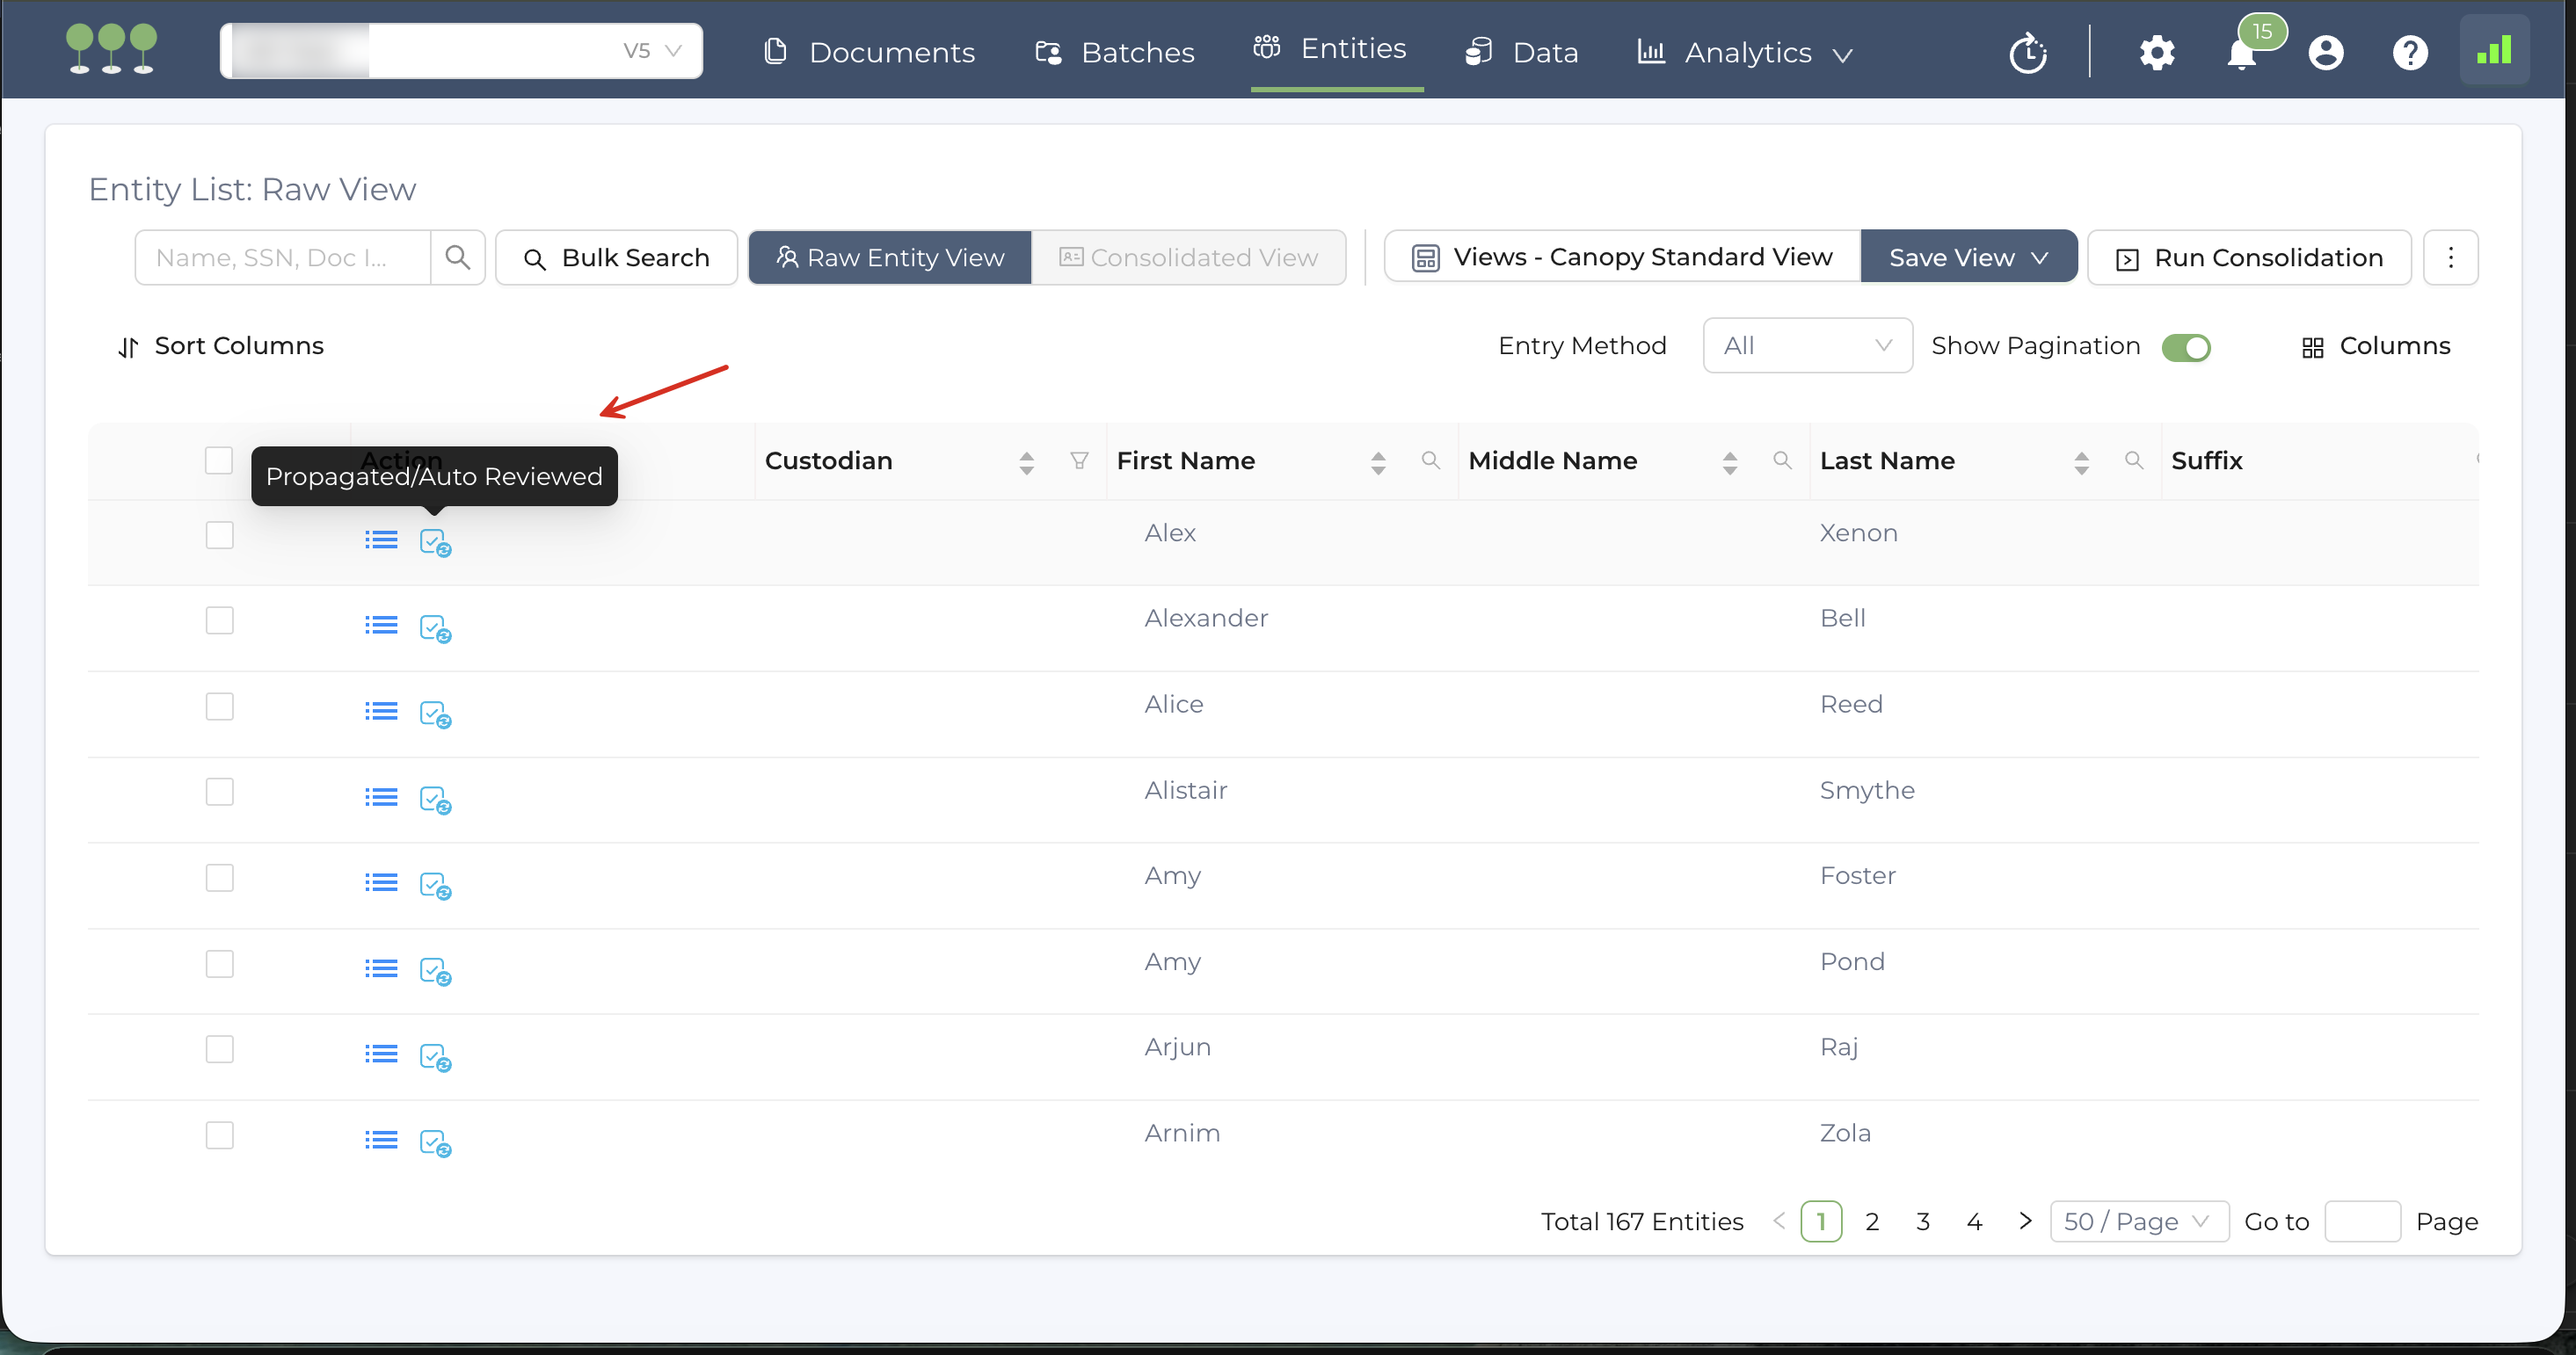
Task: Click the First Name column search icon
Action: click(x=1430, y=460)
